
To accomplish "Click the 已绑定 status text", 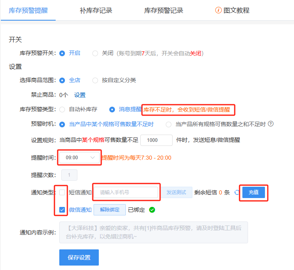I will click(136, 210).
